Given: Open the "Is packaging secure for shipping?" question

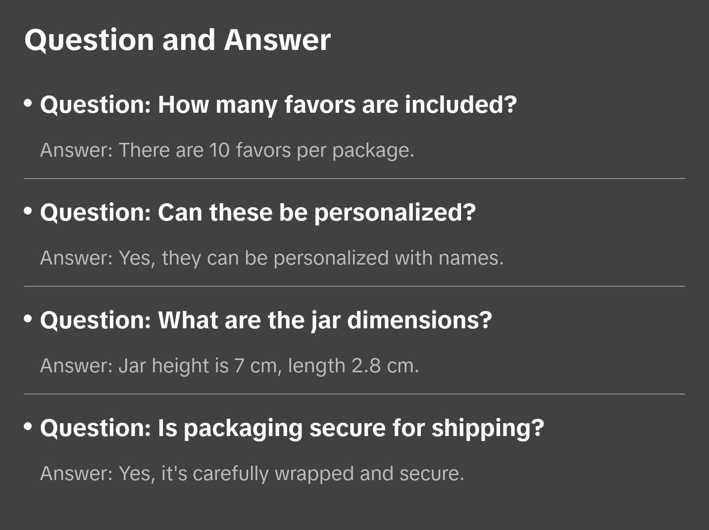Looking at the screenshot, I should (x=292, y=428).
